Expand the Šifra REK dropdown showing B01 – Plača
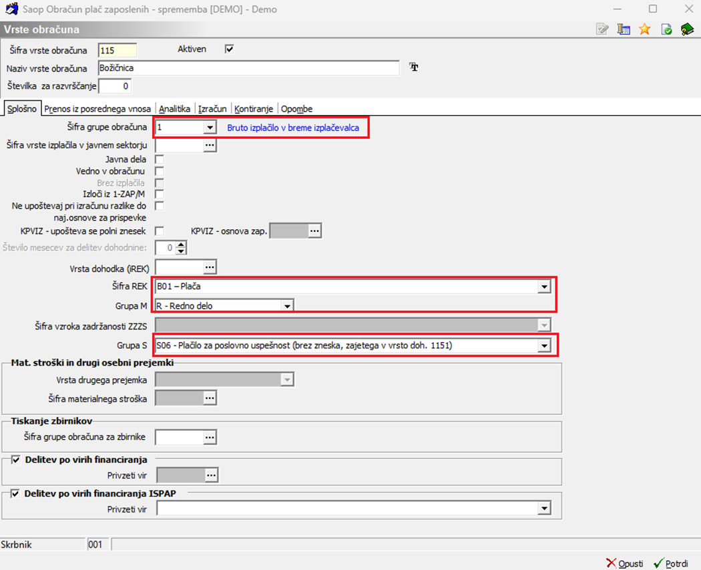Image resolution: width=701 pixels, height=570 pixels. [x=544, y=287]
